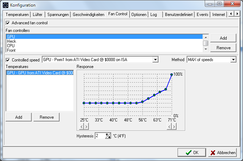Click the Hysteresis value field
Screen dimensions: 243x161
[100, 136]
